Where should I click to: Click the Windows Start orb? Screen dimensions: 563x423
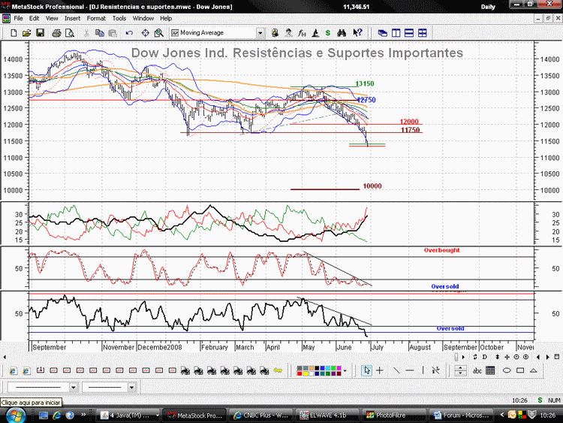pos(15,415)
